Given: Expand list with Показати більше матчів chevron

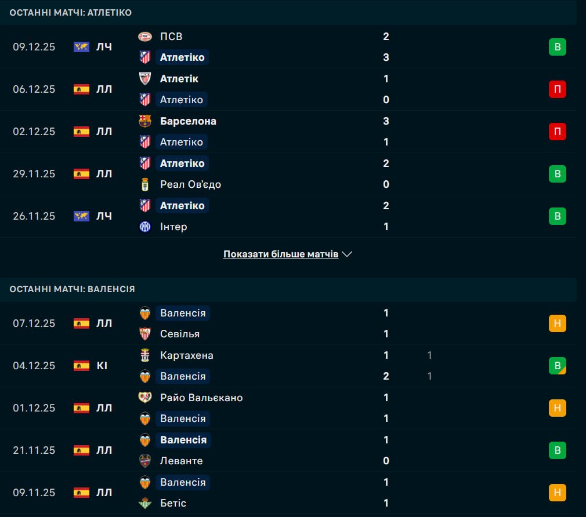Looking at the screenshot, I should point(348,254).
